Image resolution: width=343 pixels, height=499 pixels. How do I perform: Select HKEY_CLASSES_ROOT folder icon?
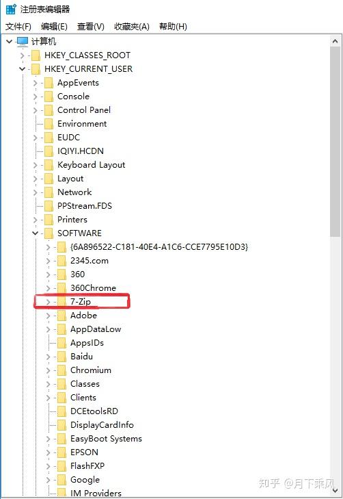[x=36, y=55]
